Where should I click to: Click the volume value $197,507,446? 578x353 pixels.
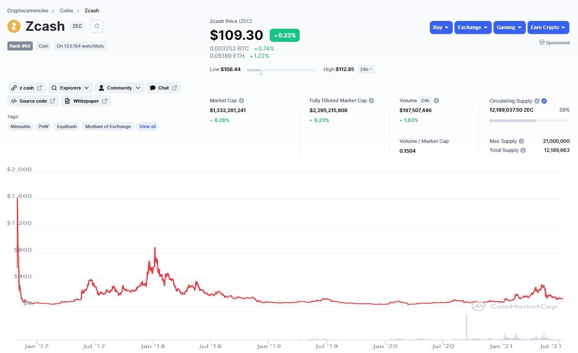pos(415,110)
